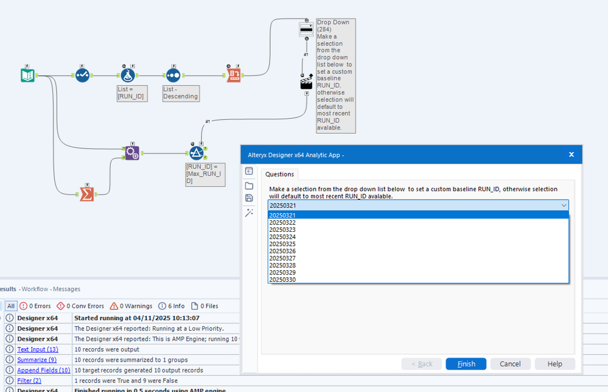
Task: Choose 20250323 from the list
Action: [418, 229]
